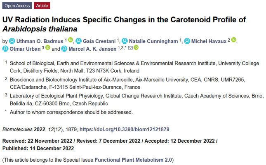
Task: Click the email envelope icon for Marcel Jansen
Action: point(130,48)
